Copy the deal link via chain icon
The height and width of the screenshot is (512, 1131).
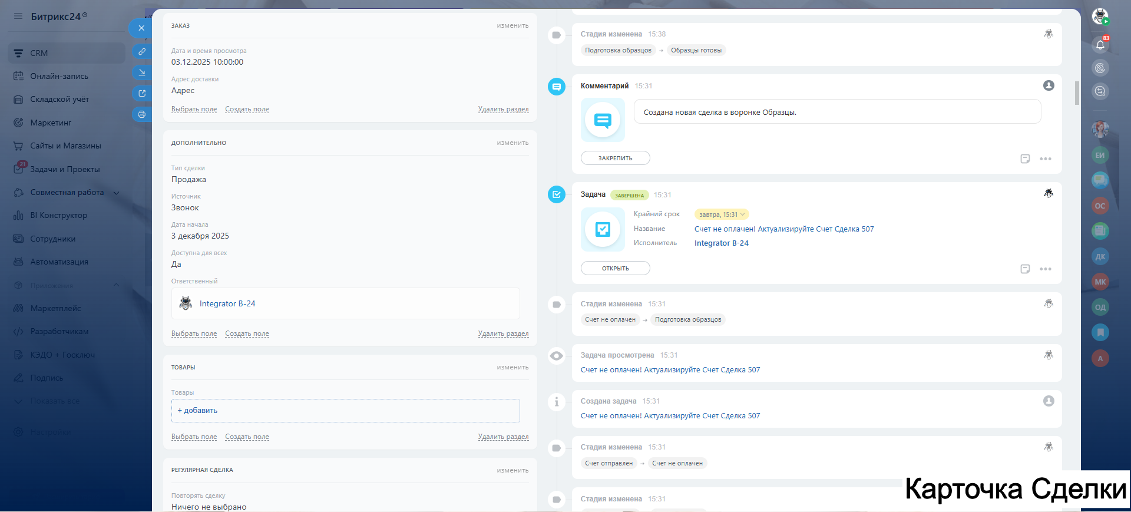click(x=142, y=52)
